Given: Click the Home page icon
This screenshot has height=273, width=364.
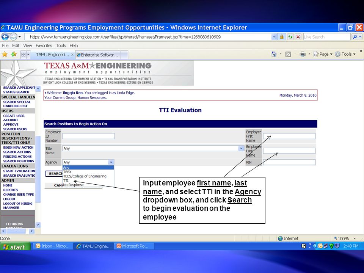Looking at the screenshot, I should tap(274, 54).
